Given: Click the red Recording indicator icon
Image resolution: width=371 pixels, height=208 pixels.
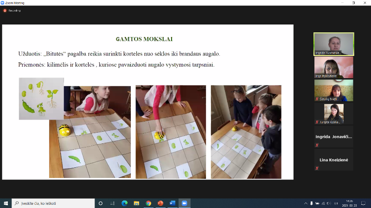Looking at the screenshot, I should click(x=5, y=10).
